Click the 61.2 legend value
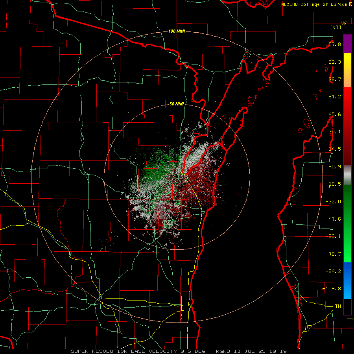Screen dimensions: 354x354 335,97
